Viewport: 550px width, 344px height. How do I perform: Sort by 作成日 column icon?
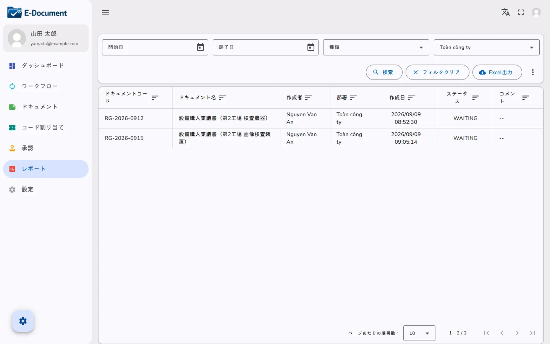click(x=411, y=98)
